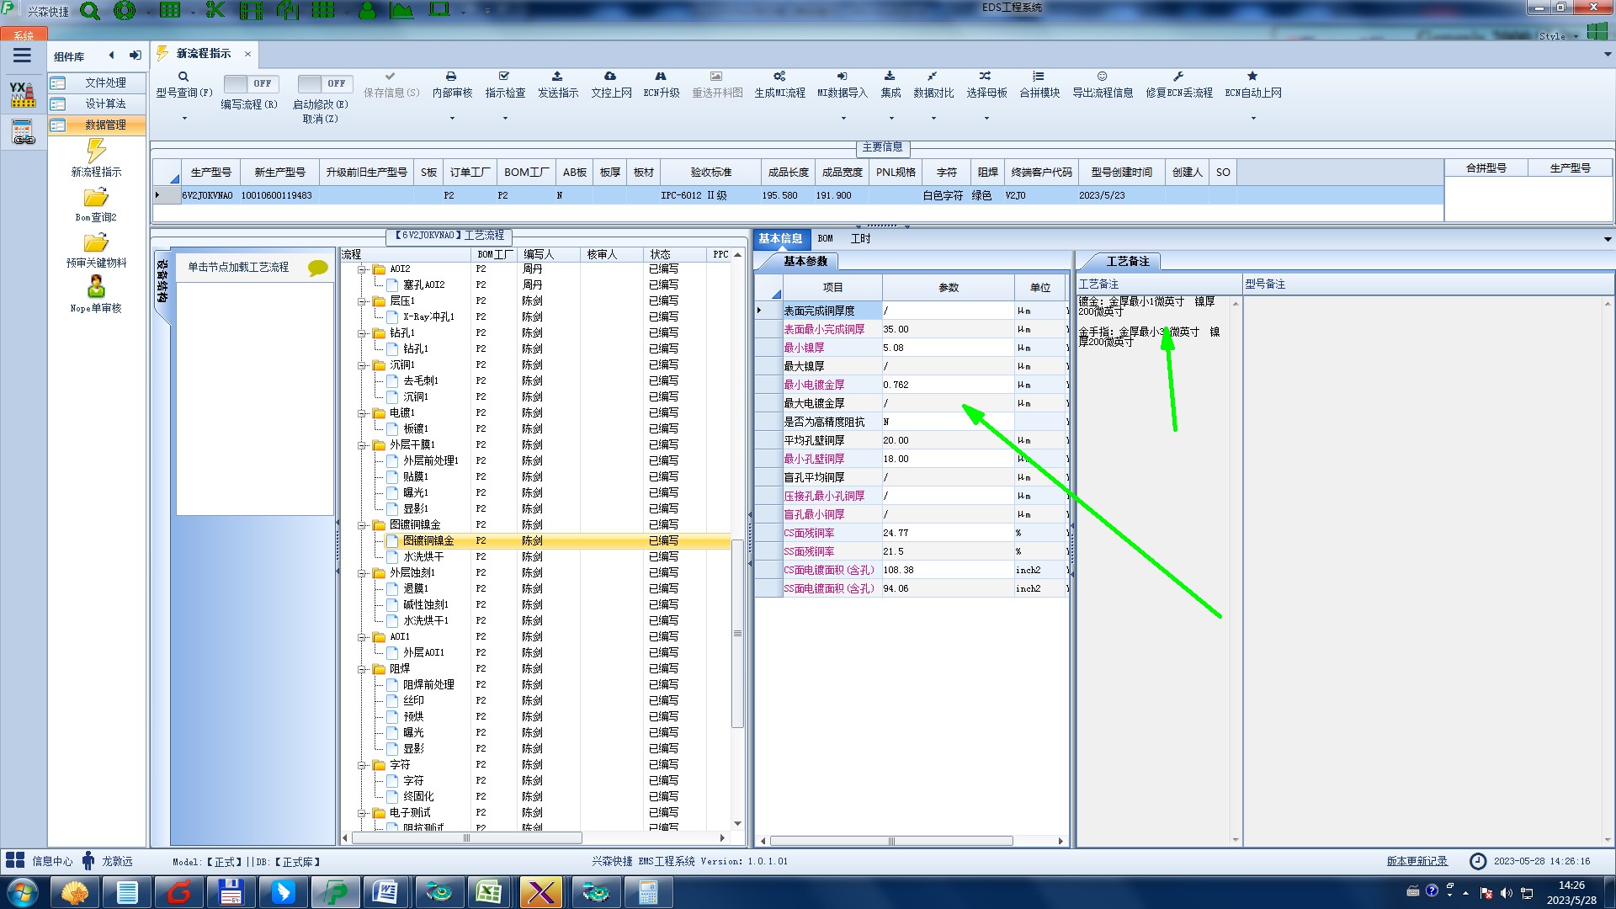This screenshot has height=909, width=1616.
Task: Select the 水洗烘干 tree node
Action: pos(423,556)
